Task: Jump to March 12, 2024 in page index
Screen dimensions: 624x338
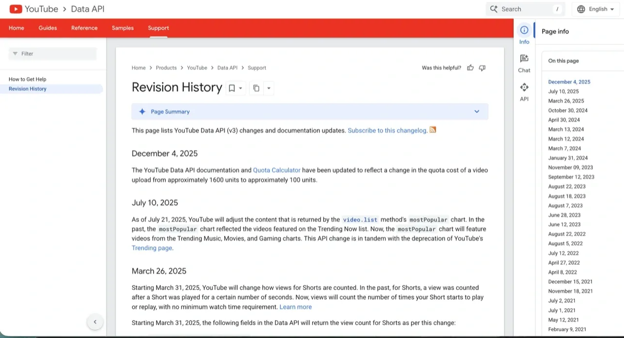Action: pyautogui.click(x=565, y=139)
